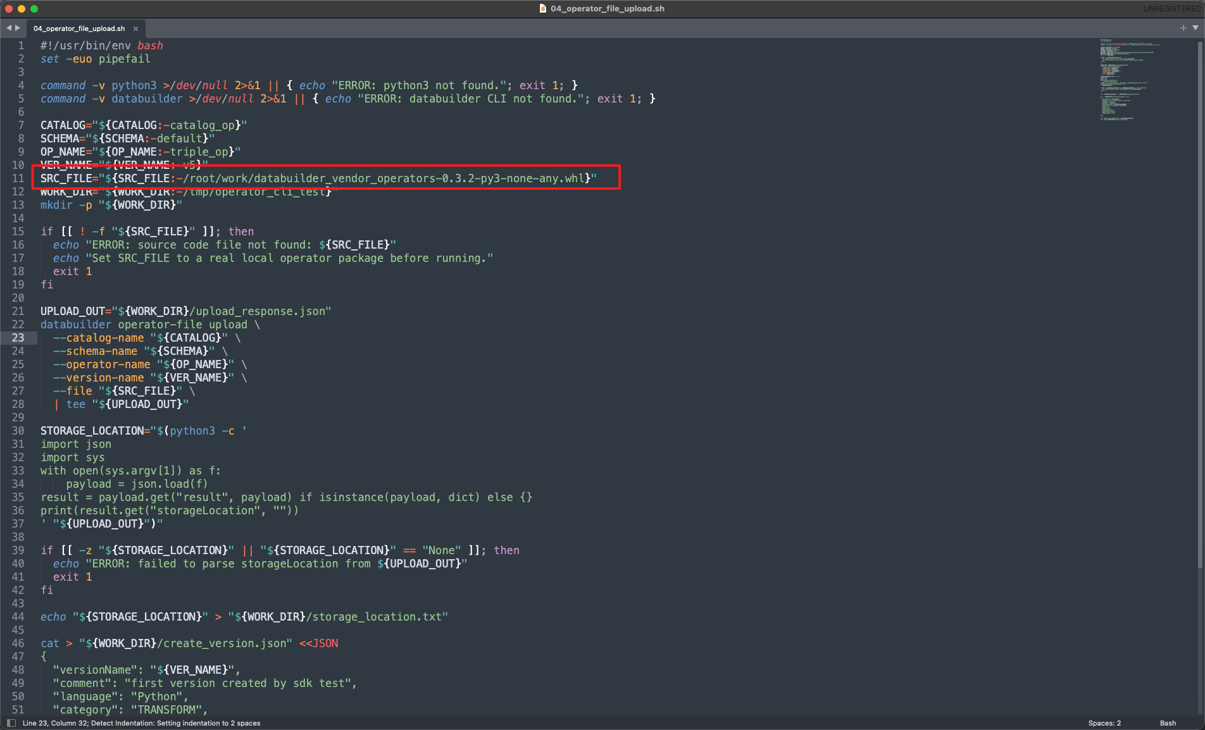Close the 04_operator_file_upload.sh tab

click(135, 28)
